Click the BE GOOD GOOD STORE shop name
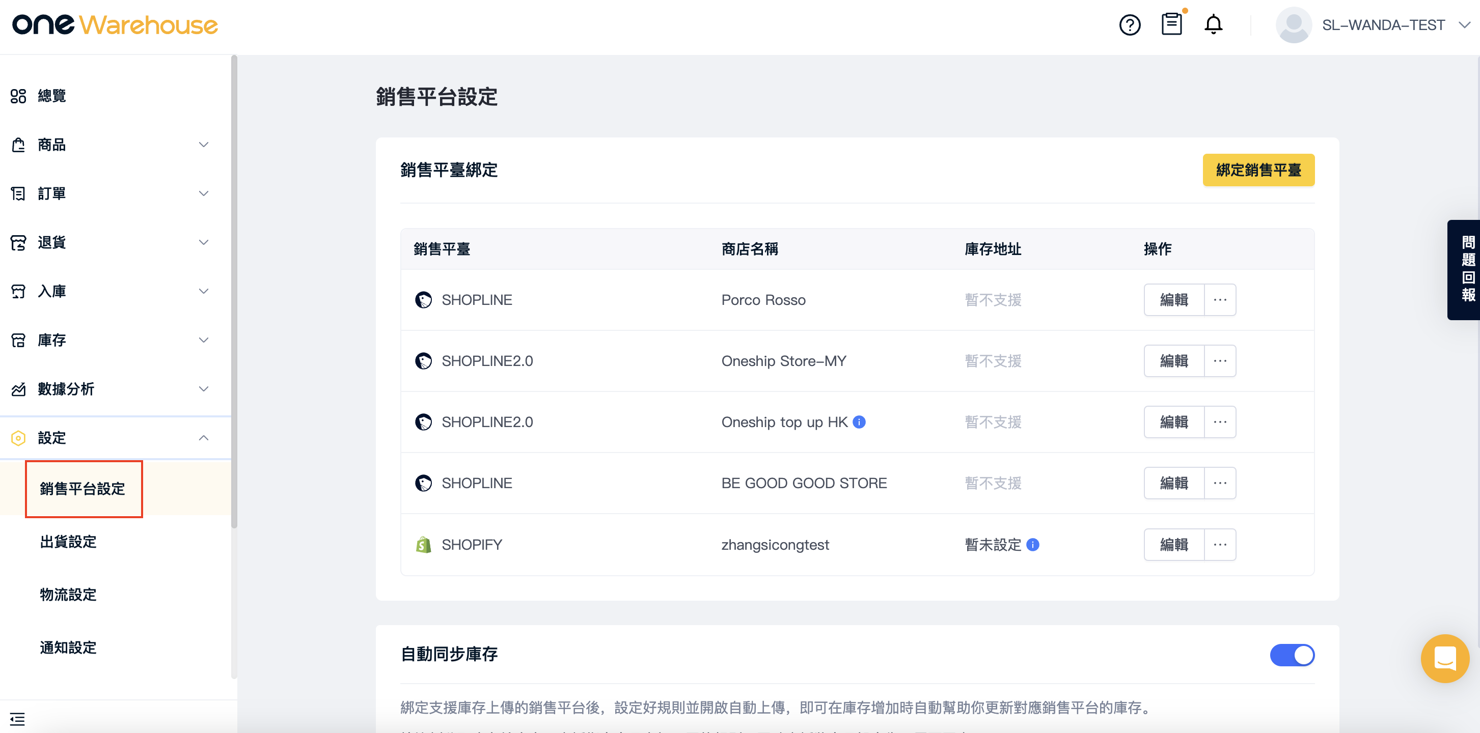 pos(804,483)
